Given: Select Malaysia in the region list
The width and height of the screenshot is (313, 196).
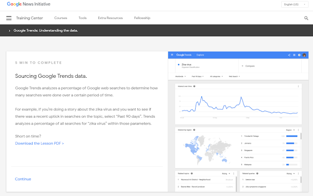Looking at the screenshot, I should (x=248, y=165).
